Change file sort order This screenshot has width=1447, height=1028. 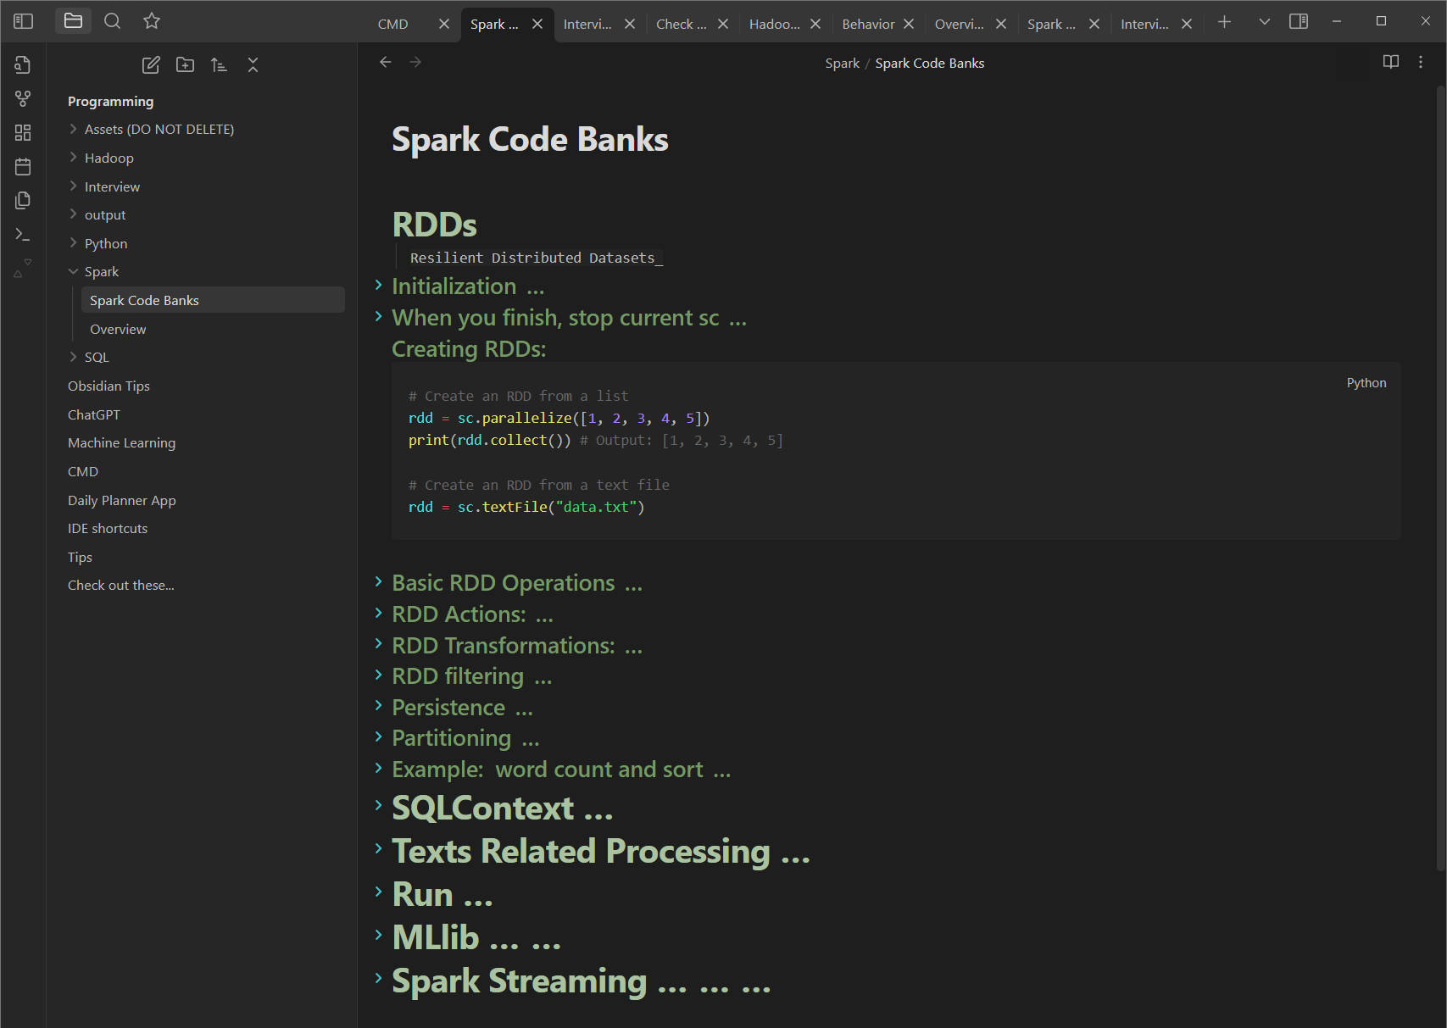coord(219,65)
